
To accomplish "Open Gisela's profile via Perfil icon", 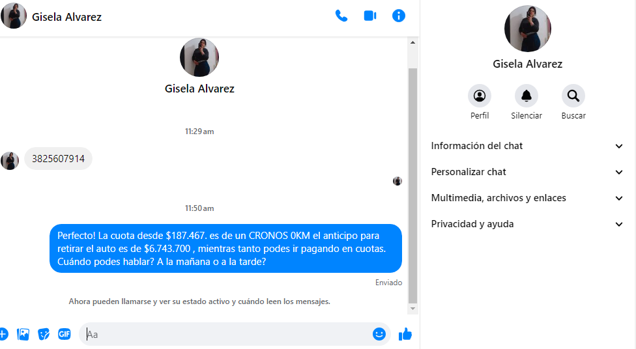I will click(x=480, y=96).
